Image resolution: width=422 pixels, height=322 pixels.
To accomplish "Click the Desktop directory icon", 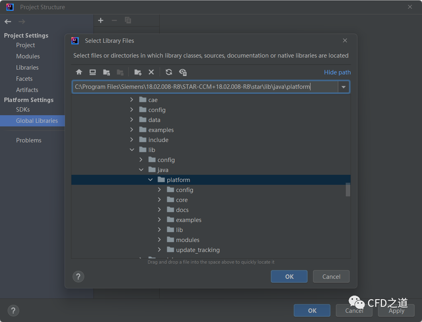I will [93, 72].
